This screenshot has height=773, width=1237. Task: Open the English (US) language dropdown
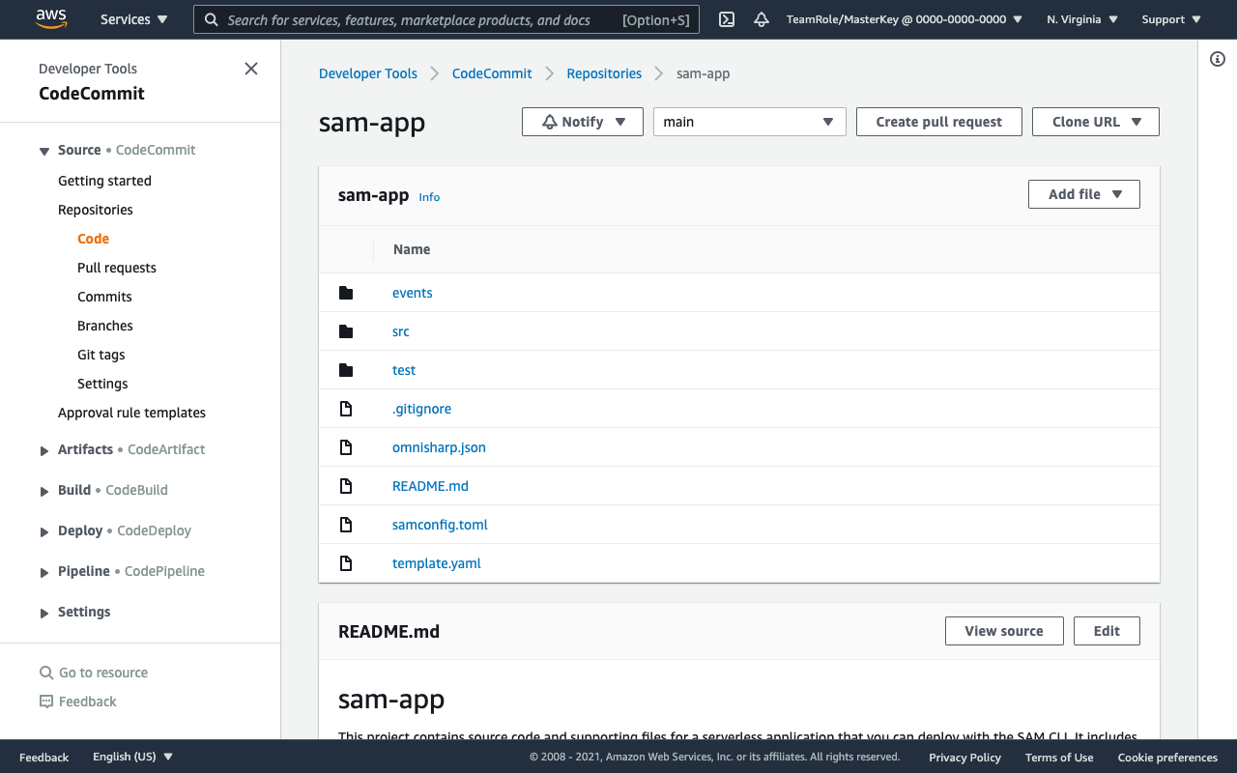click(132, 757)
